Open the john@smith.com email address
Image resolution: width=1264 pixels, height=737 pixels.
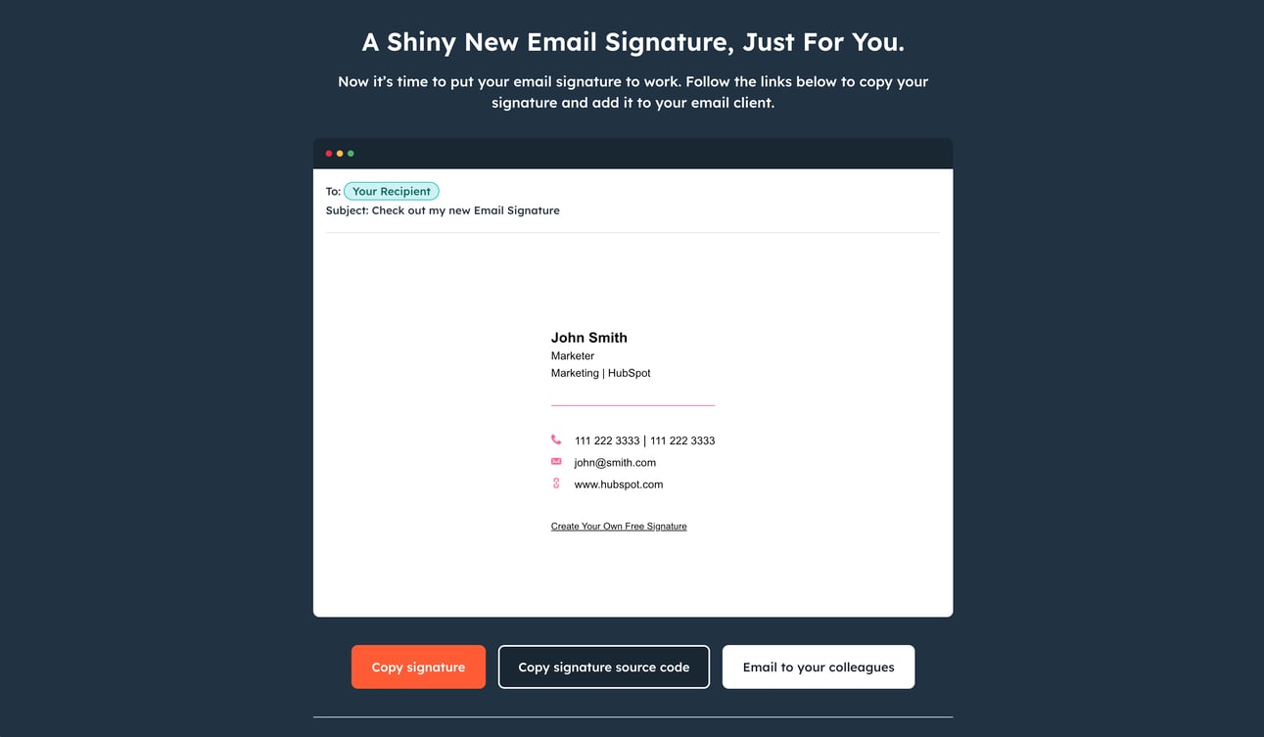coord(615,463)
